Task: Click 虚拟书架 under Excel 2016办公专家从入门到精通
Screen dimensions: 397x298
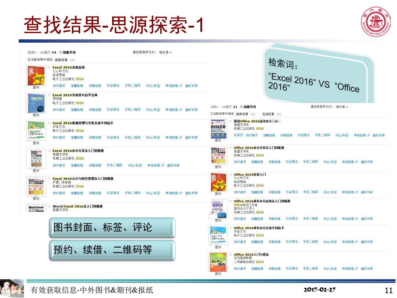Action: tap(173, 165)
